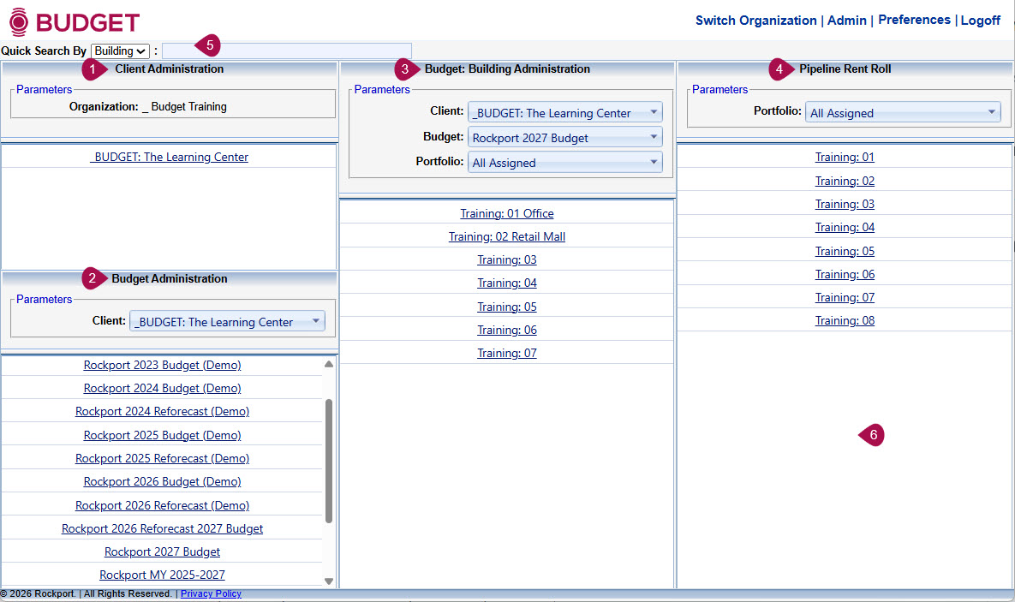
Task: Expand Building Administration Portfolio dropdown
Action: [x=565, y=163]
